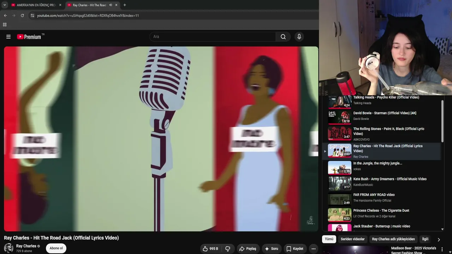Click the video title Hit The Road Jack

[61, 238]
